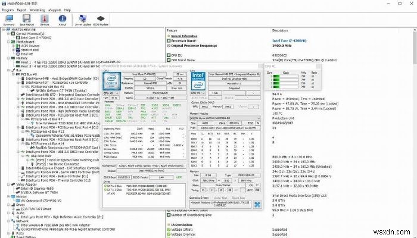The height and width of the screenshot is (238, 417).
Task: Select Intel HM86 Express Chipset LPC Interface item
Action: click(x=63, y=168)
